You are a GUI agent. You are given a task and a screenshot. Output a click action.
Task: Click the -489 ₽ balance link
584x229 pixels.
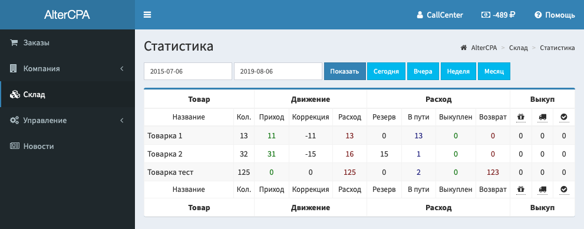coord(499,15)
